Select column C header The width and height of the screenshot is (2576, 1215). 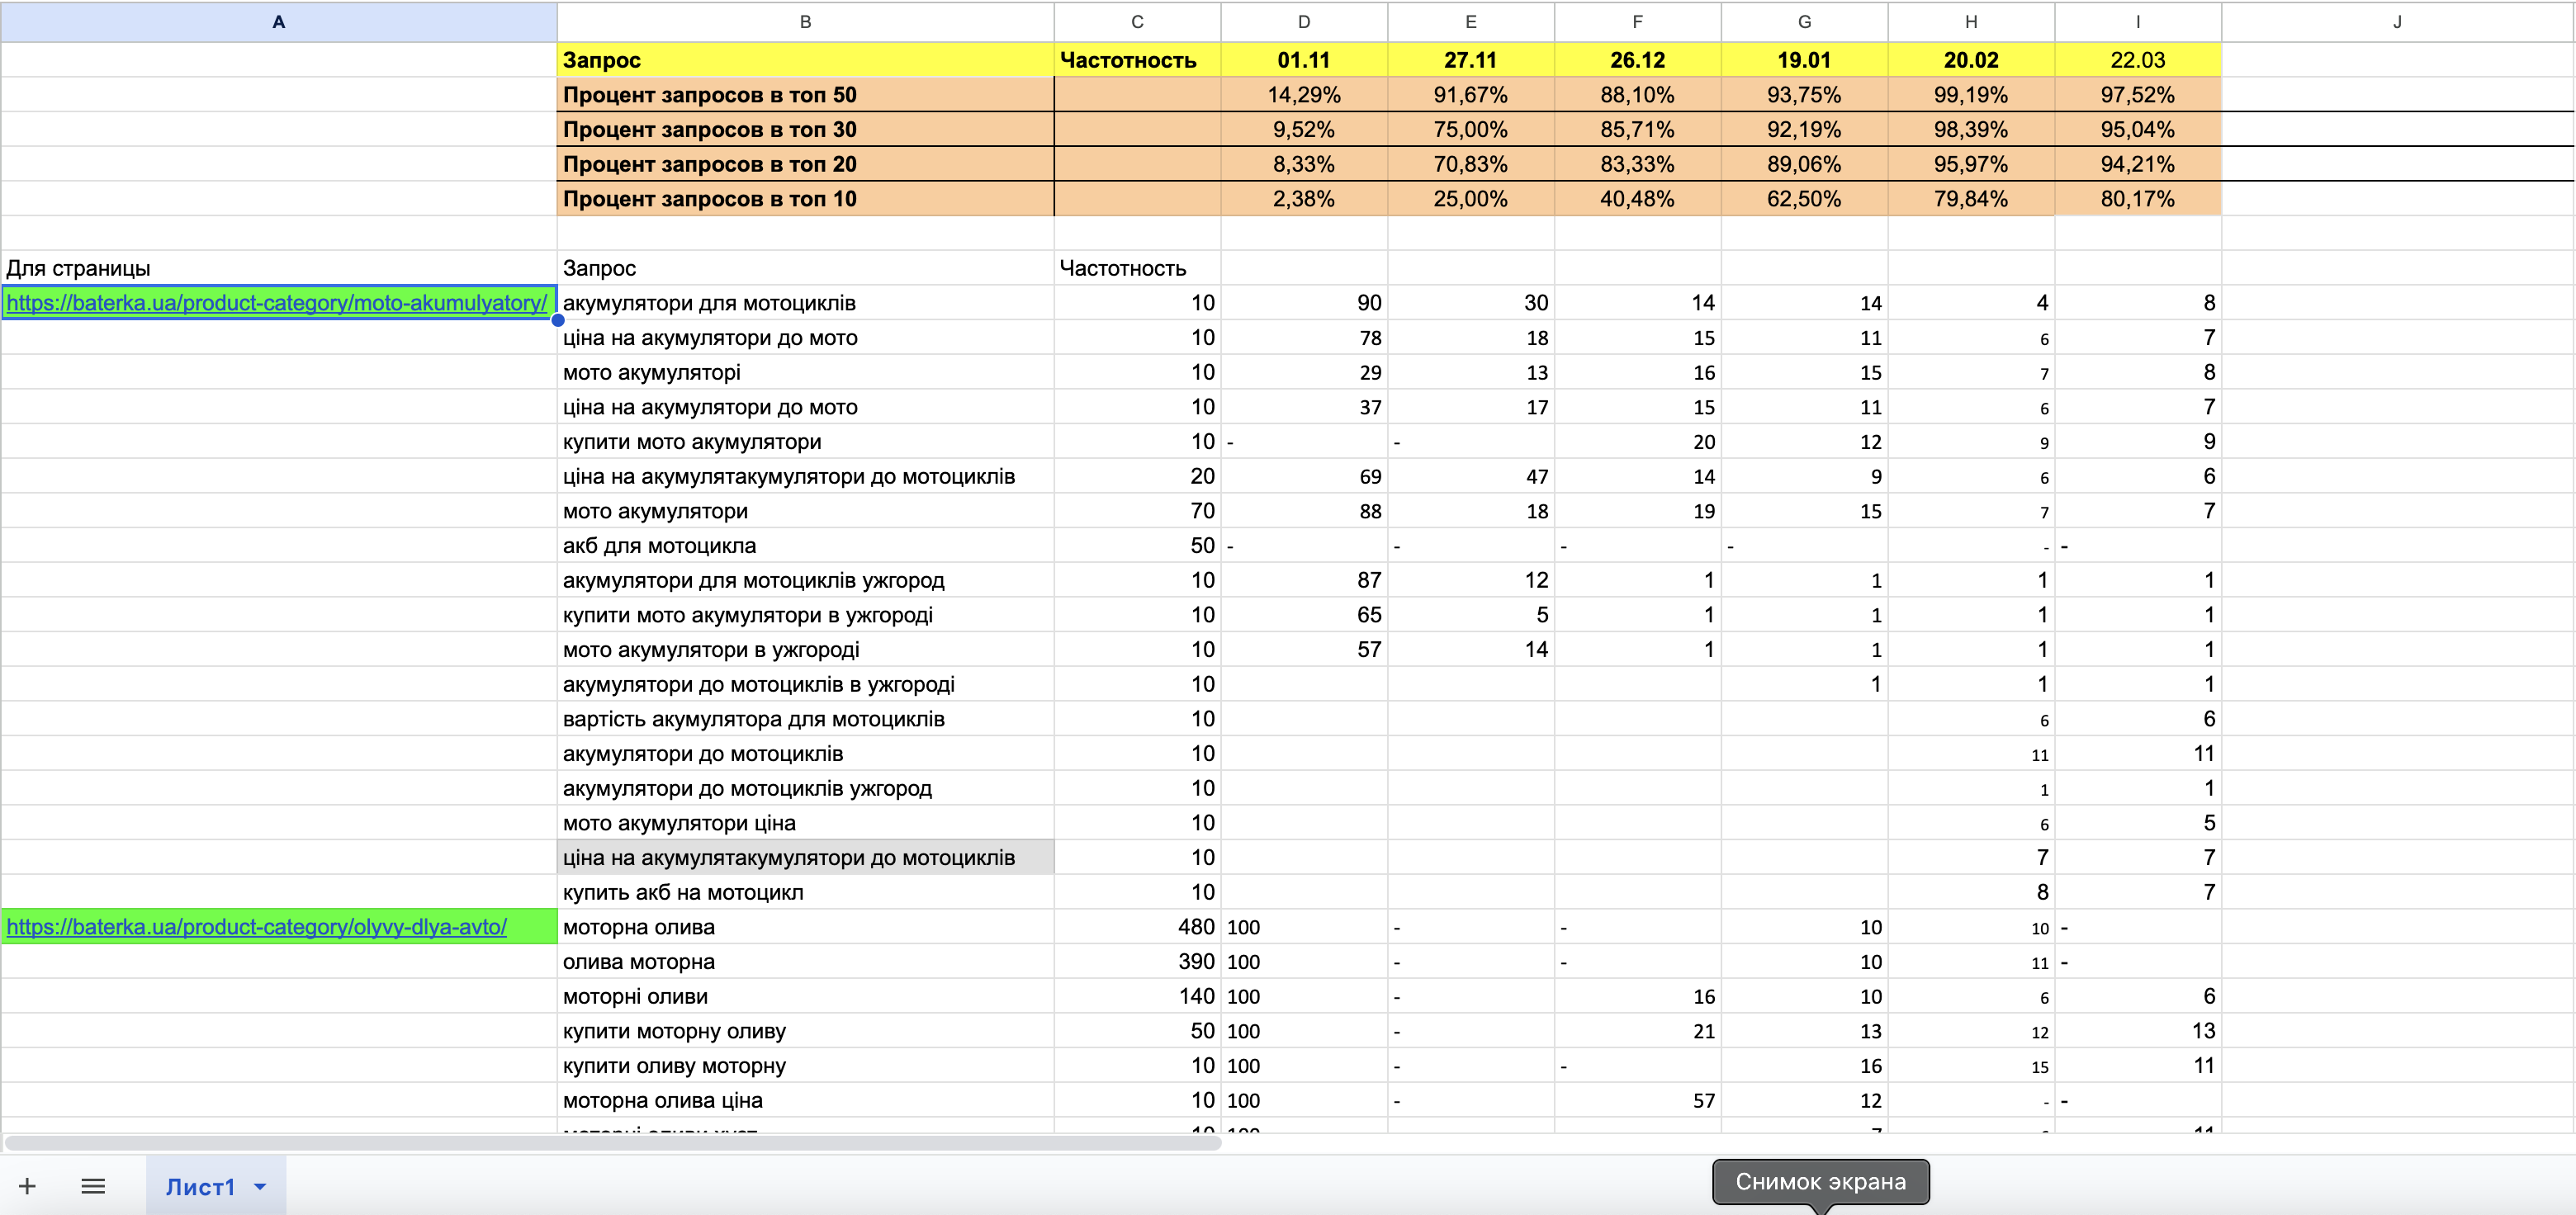(1137, 22)
